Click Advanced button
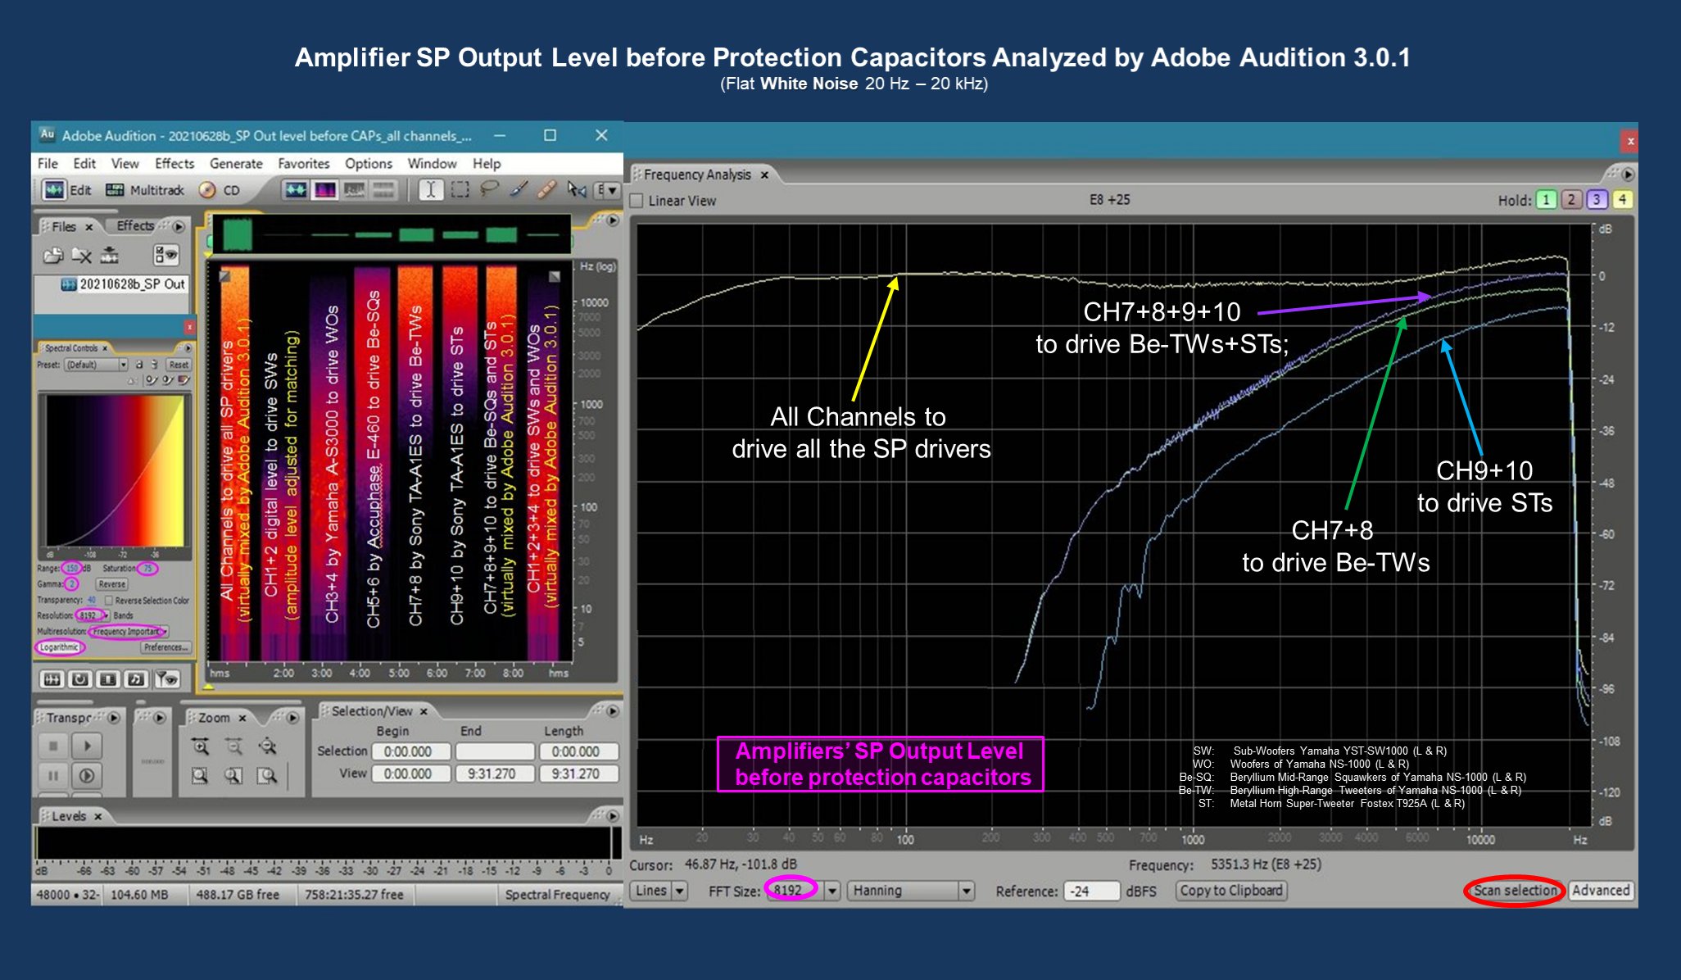The image size is (1681, 980). [1601, 891]
